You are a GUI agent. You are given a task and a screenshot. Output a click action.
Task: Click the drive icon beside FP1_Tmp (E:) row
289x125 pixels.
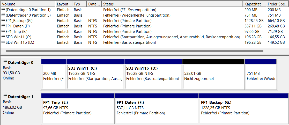tap(3, 32)
